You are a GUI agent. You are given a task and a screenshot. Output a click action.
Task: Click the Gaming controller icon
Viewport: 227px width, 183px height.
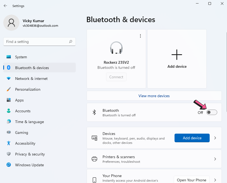[9, 132]
